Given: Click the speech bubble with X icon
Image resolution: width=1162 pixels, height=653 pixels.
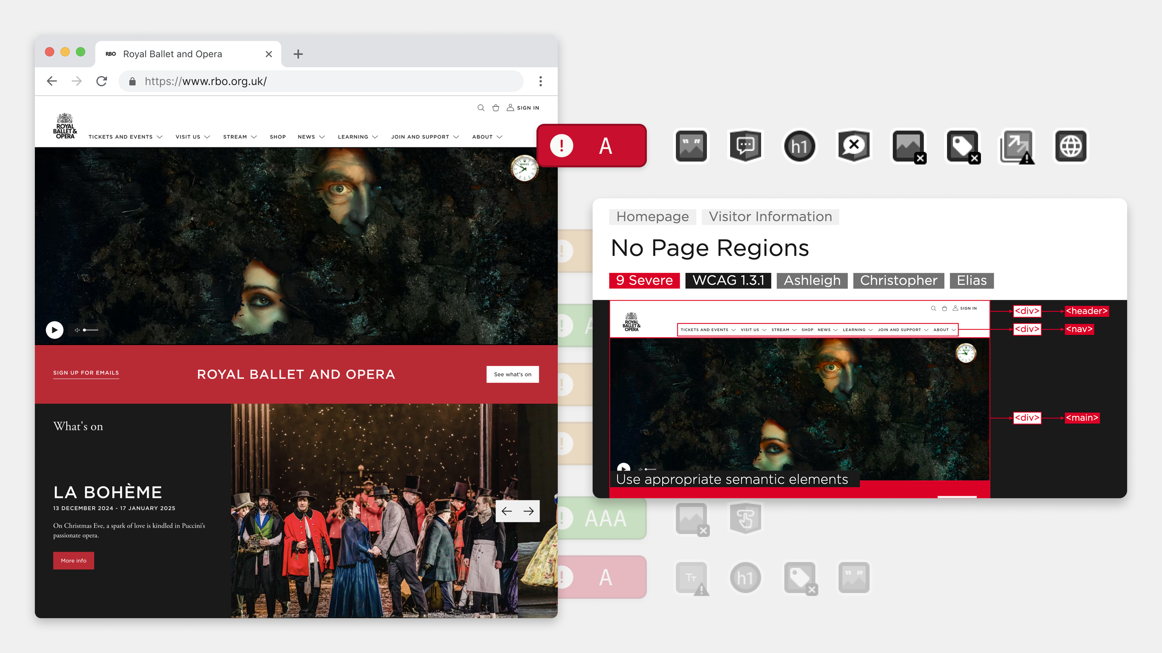Looking at the screenshot, I should pos(854,146).
